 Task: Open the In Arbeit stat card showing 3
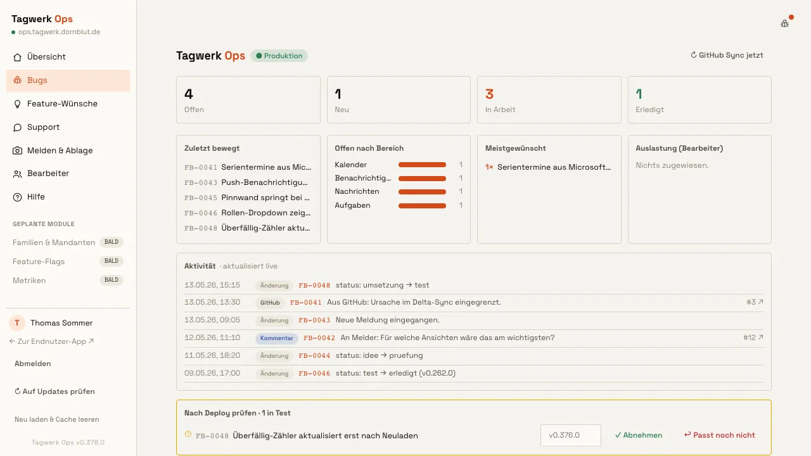549,100
